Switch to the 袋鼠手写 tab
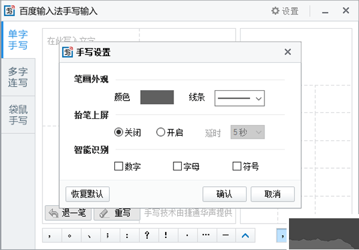Viewport: 359px width, 250px height. 18,115
